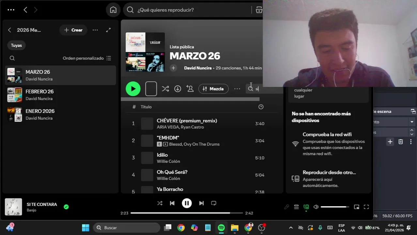The height and width of the screenshot is (235, 417).
Task: Select ENERO 2026 playlist in library
Action: [60, 114]
